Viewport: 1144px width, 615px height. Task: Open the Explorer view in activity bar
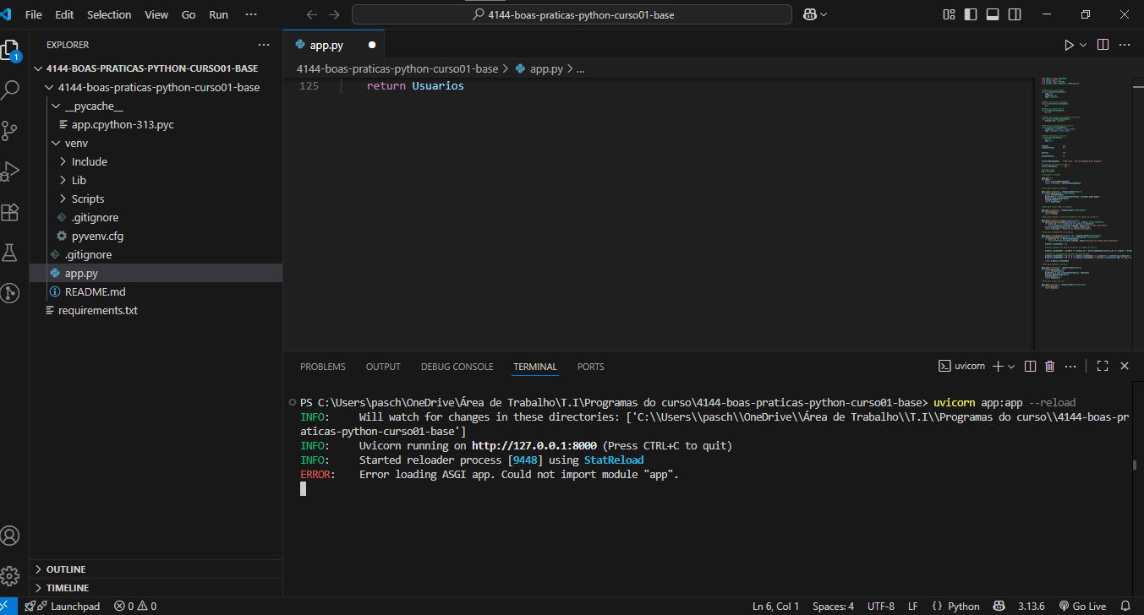click(x=10, y=49)
